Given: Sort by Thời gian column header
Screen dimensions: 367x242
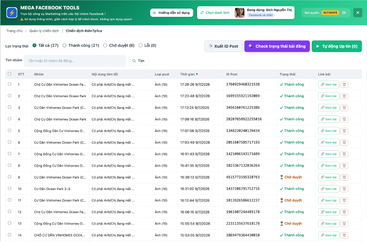Looking at the screenshot, I should (x=189, y=74).
